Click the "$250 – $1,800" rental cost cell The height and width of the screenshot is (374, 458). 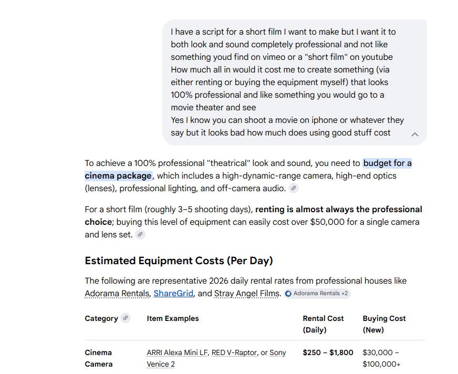point(328,352)
